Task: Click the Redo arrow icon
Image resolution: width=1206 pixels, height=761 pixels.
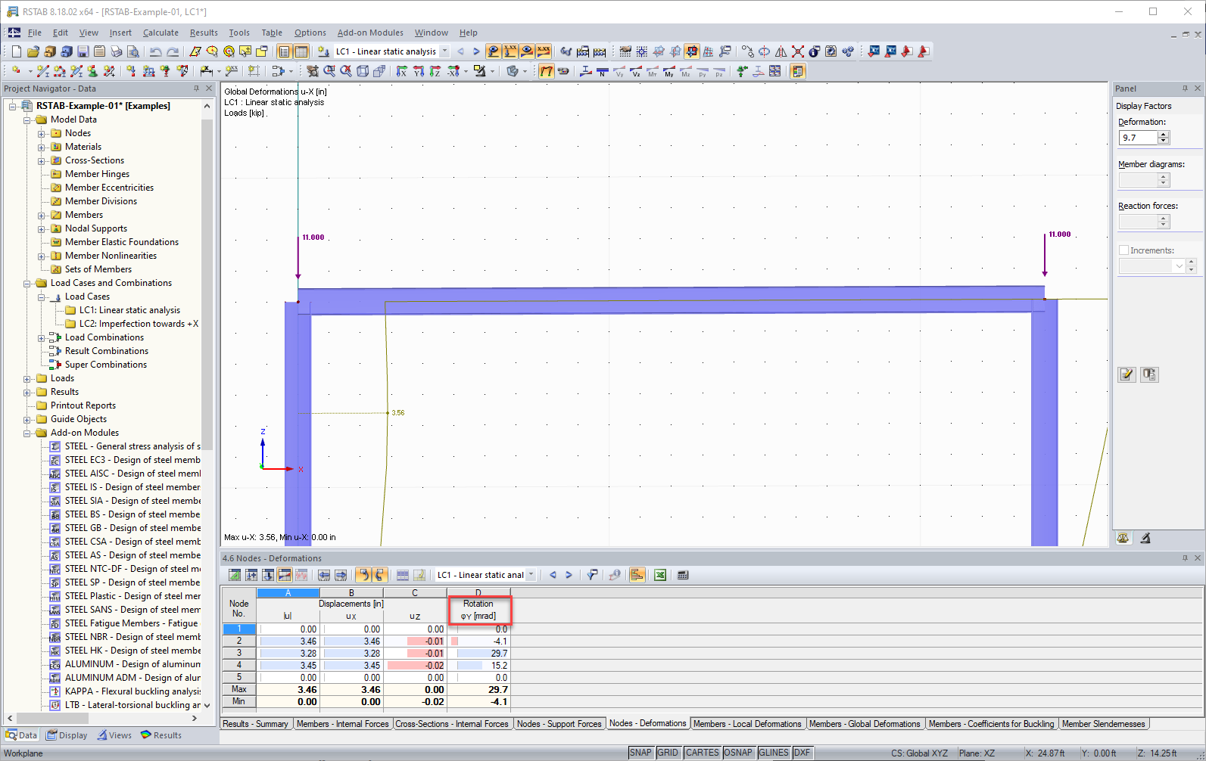Action: coord(173,51)
